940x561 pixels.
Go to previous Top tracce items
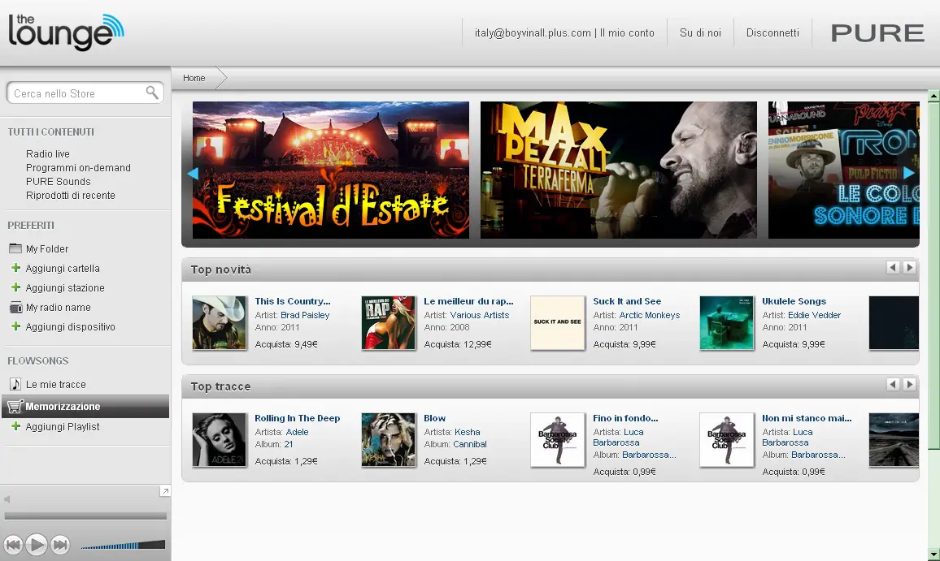pyautogui.click(x=893, y=384)
